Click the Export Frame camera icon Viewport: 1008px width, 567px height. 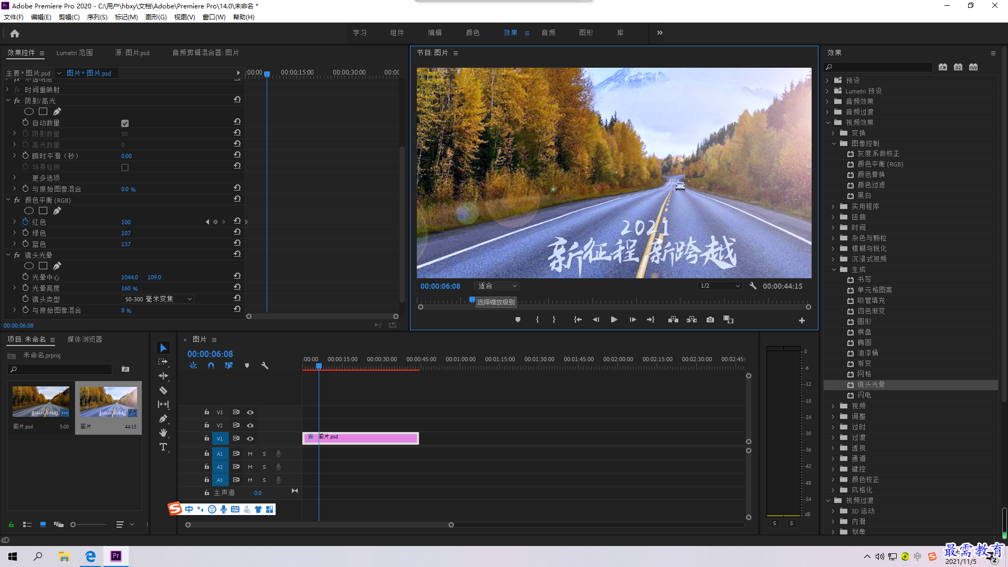[710, 320]
